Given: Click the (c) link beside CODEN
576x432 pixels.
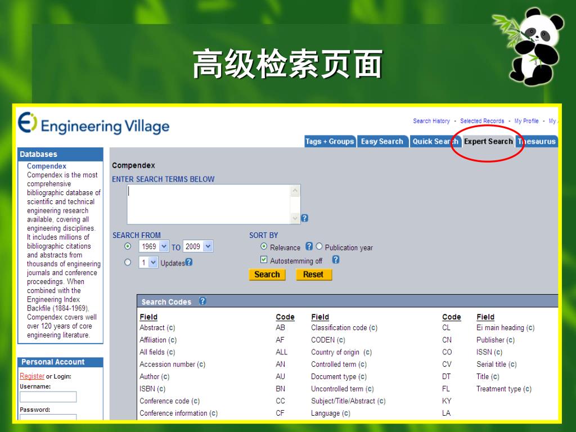Looking at the screenshot, I should 341,340.
